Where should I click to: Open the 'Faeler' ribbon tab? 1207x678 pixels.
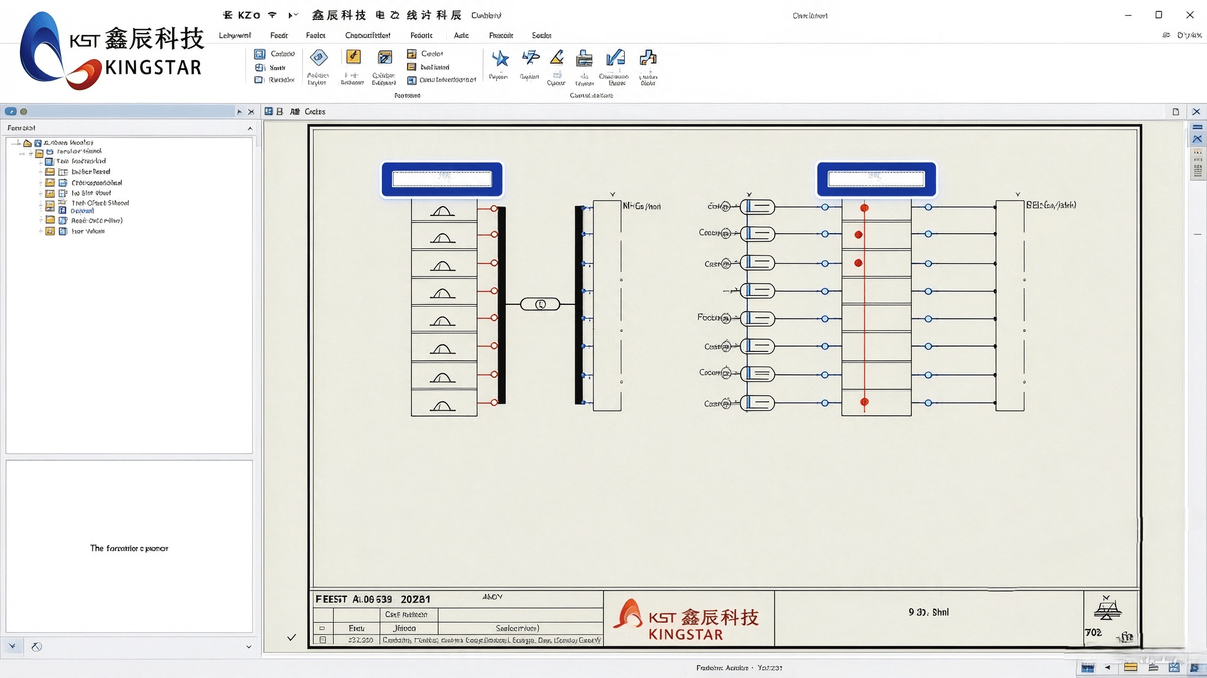click(316, 35)
